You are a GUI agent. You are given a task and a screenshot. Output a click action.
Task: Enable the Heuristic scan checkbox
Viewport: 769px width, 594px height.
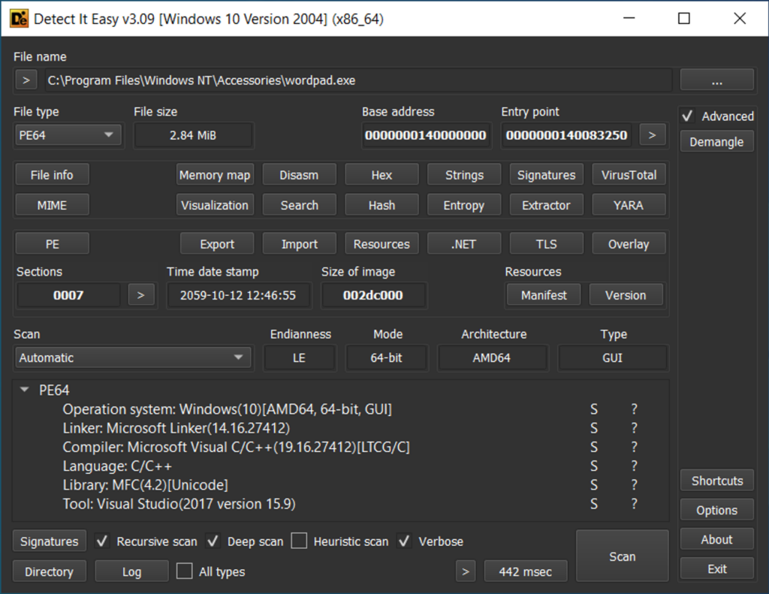[300, 541]
